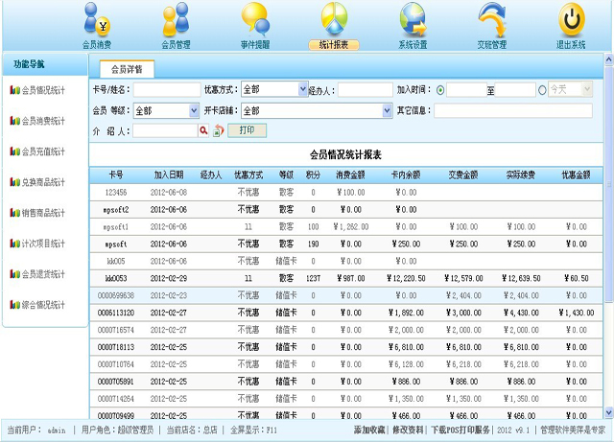This screenshot has height=442, width=614.
Task: Switch to the 会员详情 tab
Action: 126,69
